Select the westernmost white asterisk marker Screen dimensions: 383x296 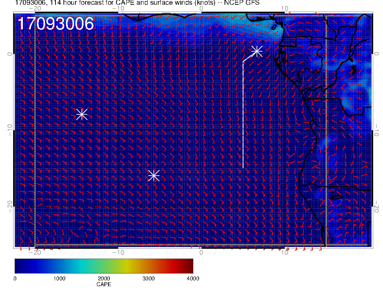tap(82, 114)
